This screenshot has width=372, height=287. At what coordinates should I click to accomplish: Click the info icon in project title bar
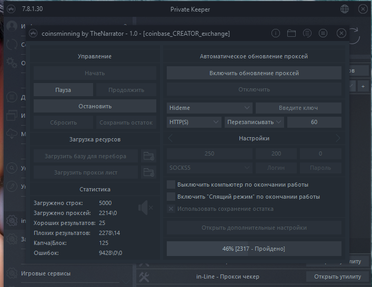coord(275,34)
